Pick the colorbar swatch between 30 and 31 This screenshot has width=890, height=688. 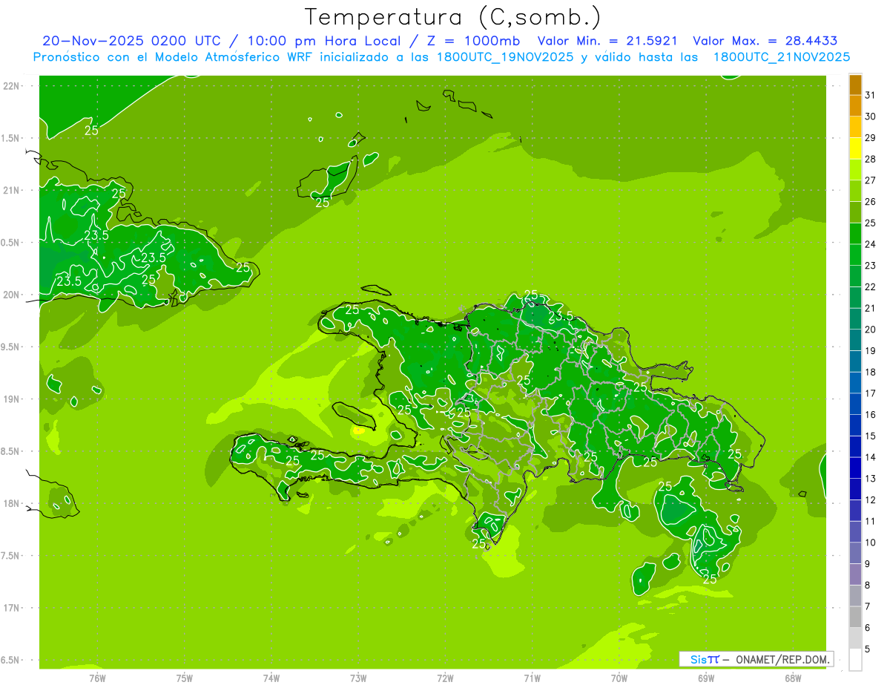855,106
